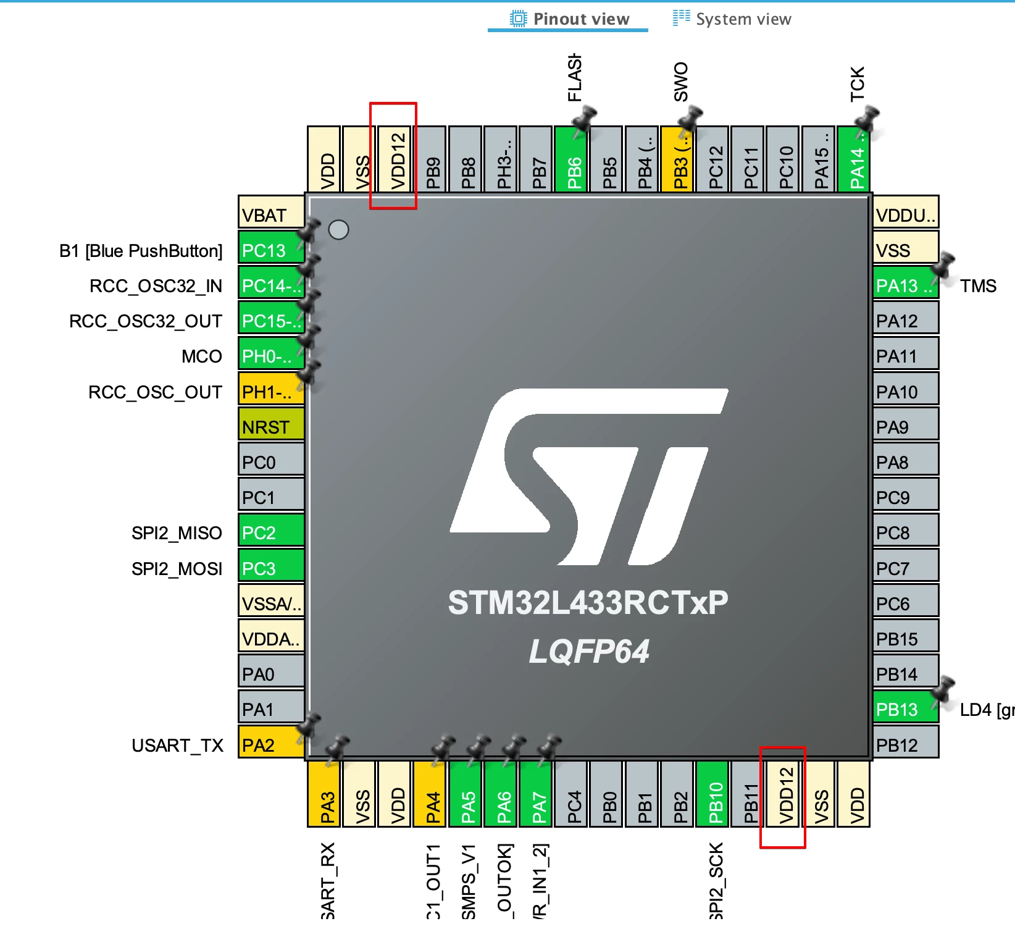Select the green PA14 TCK pin

pos(854,159)
